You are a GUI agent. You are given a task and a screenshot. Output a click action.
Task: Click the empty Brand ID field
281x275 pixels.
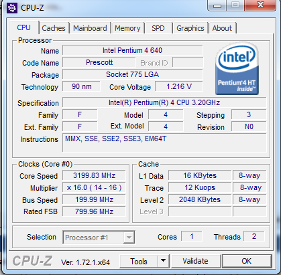[188, 62]
